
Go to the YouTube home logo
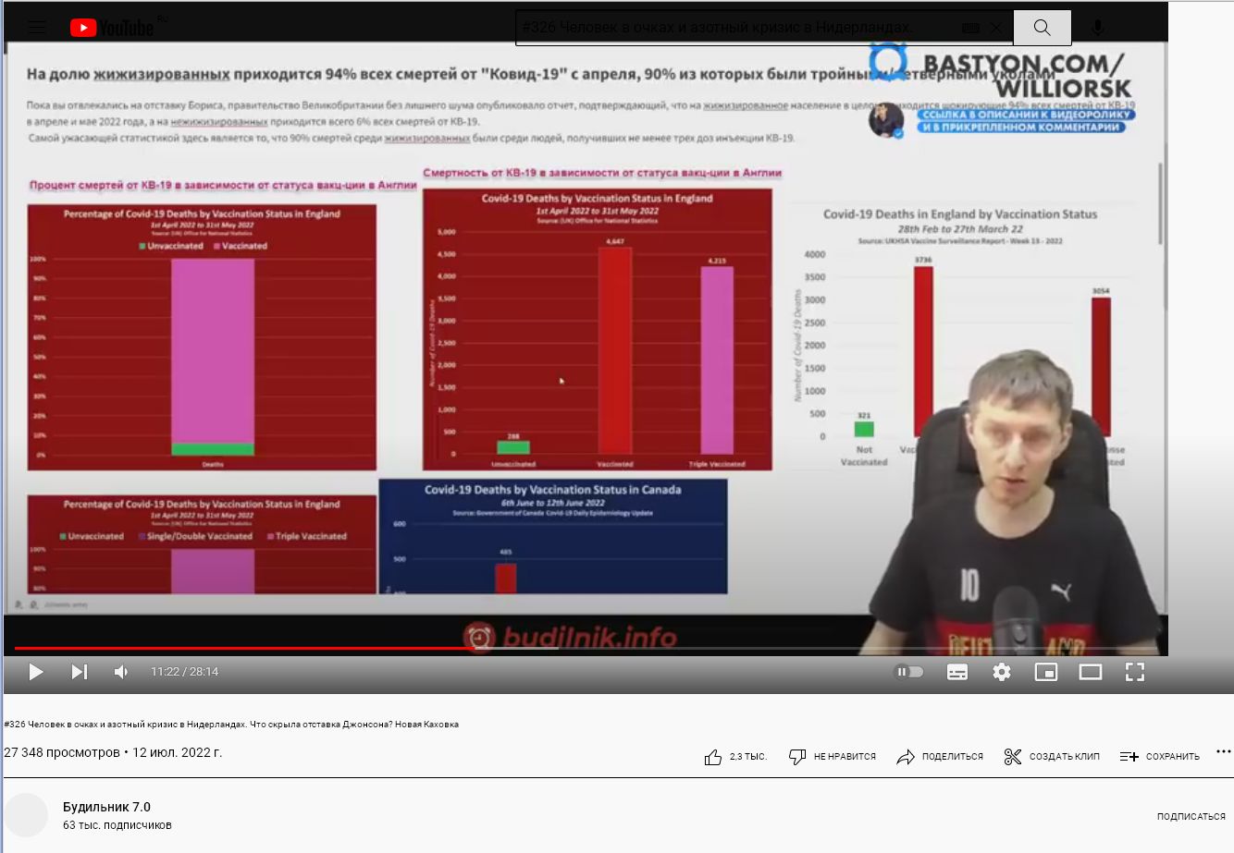[x=112, y=29]
